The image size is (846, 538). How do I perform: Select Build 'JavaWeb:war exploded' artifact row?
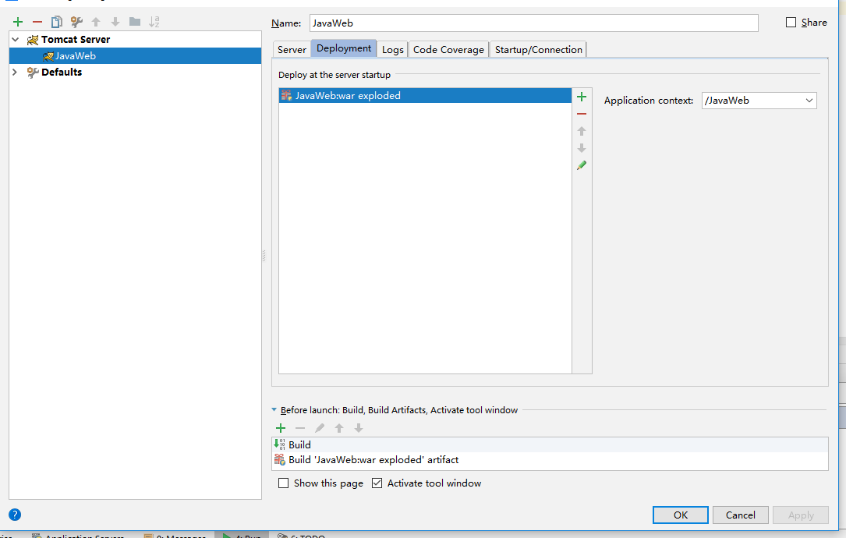click(x=550, y=460)
